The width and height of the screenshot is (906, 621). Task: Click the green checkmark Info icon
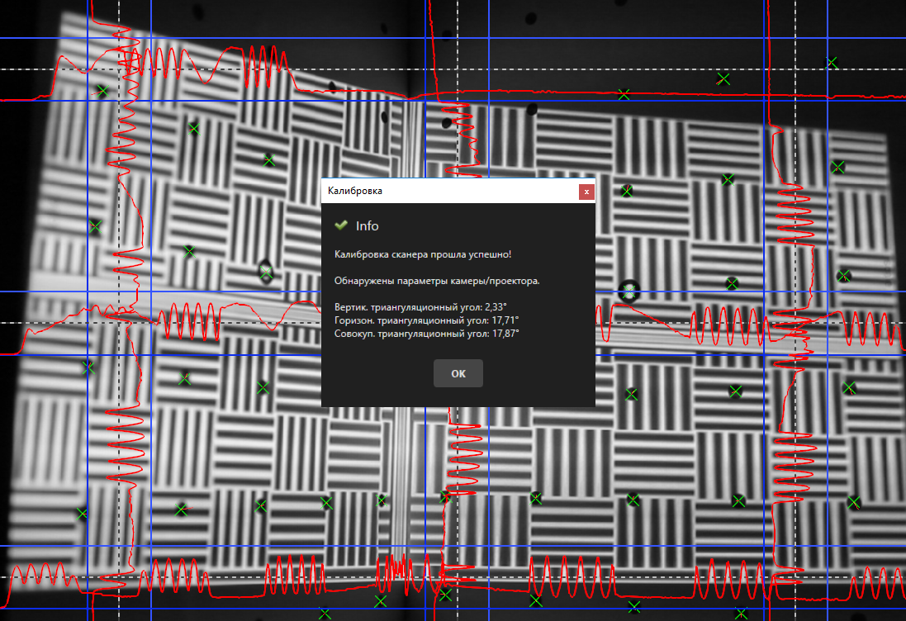click(340, 225)
